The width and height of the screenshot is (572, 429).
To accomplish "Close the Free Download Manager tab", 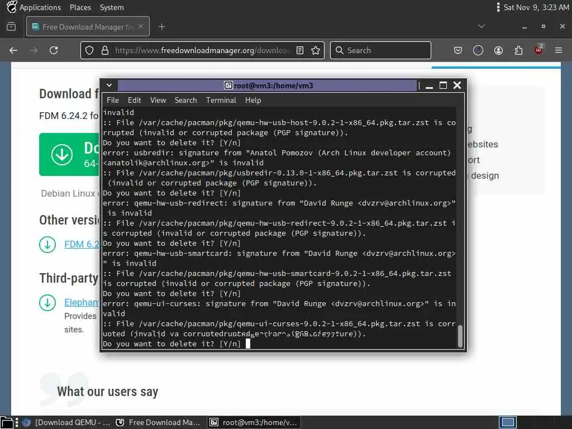I will pyautogui.click(x=141, y=26).
